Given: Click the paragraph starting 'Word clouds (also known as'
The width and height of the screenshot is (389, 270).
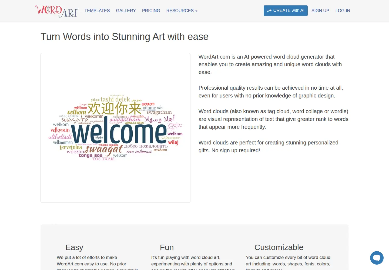Looking at the screenshot, I should pyautogui.click(x=273, y=119).
